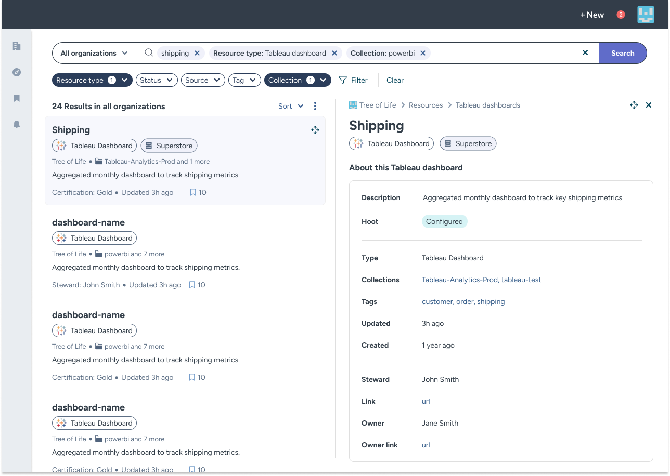Viewport: 670px width, 476px height.
Task: Remove the shipping search term chip
Action: click(197, 52)
